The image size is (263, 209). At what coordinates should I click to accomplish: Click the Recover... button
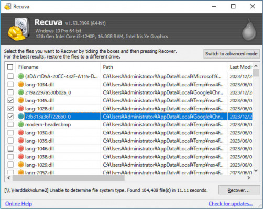pos(239,190)
